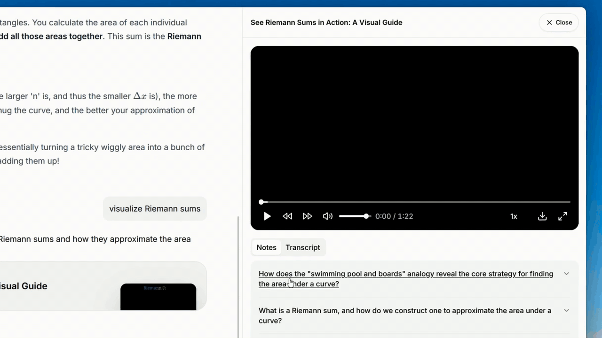Close the video guide panel
Image resolution: width=602 pixels, height=338 pixels.
point(559,23)
